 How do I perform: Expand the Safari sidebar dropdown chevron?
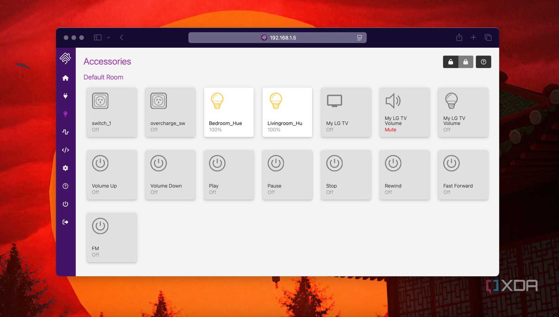click(108, 38)
